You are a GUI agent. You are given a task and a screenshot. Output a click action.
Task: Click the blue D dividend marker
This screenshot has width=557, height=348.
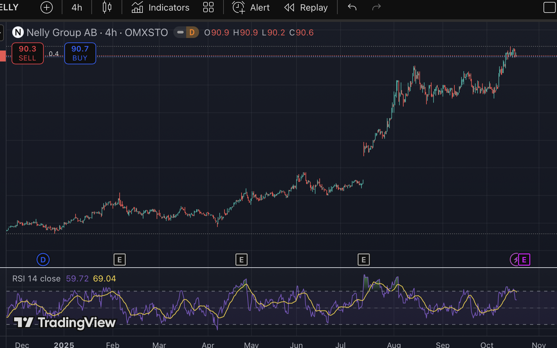point(43,260)
